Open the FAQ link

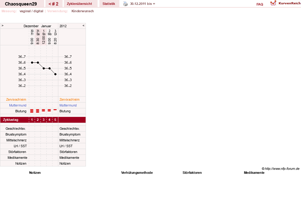tap(260, 4)
